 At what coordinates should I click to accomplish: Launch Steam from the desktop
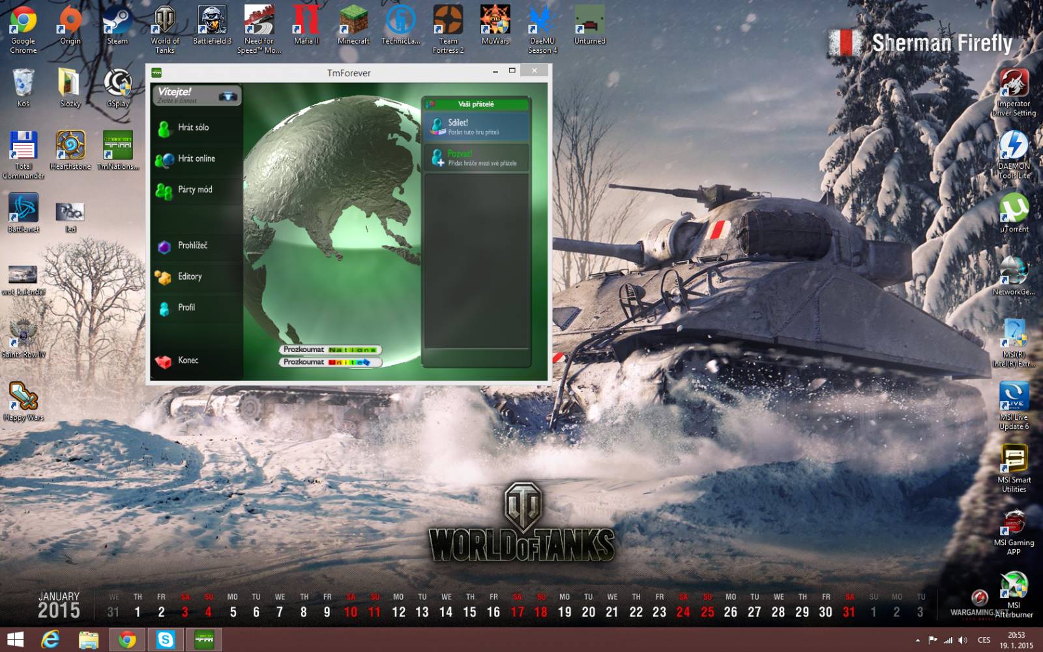(x=117, y=26)
